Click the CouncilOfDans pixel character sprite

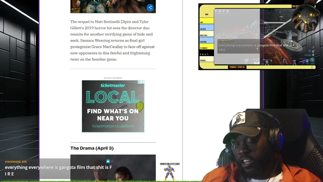tap(170, 173)
